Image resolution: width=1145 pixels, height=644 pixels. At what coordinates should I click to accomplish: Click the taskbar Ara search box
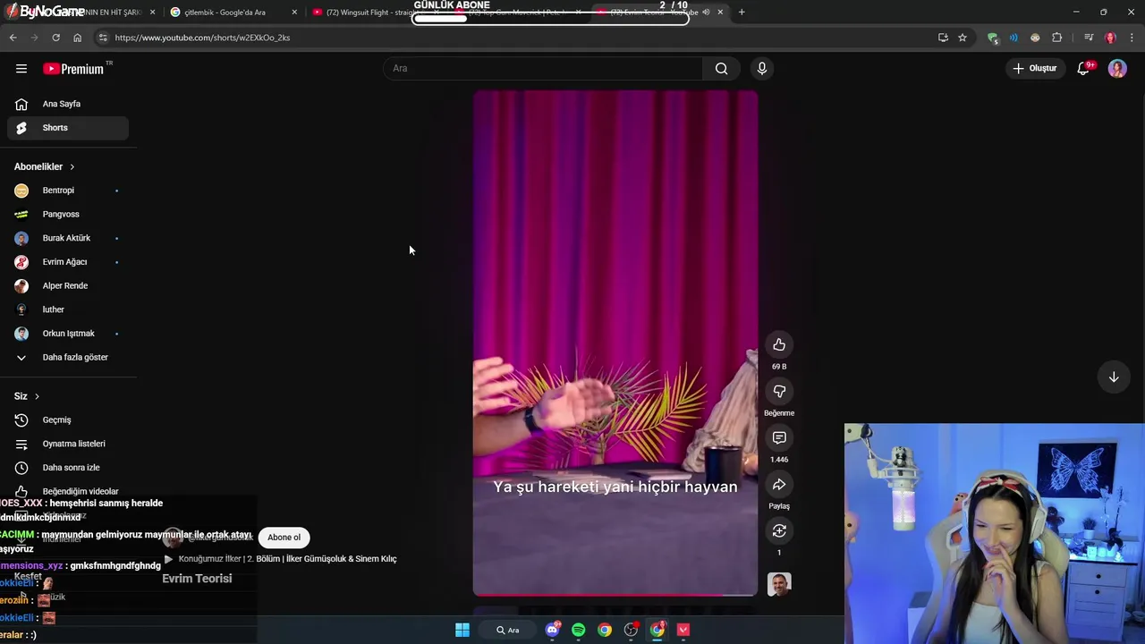(508, 630)
